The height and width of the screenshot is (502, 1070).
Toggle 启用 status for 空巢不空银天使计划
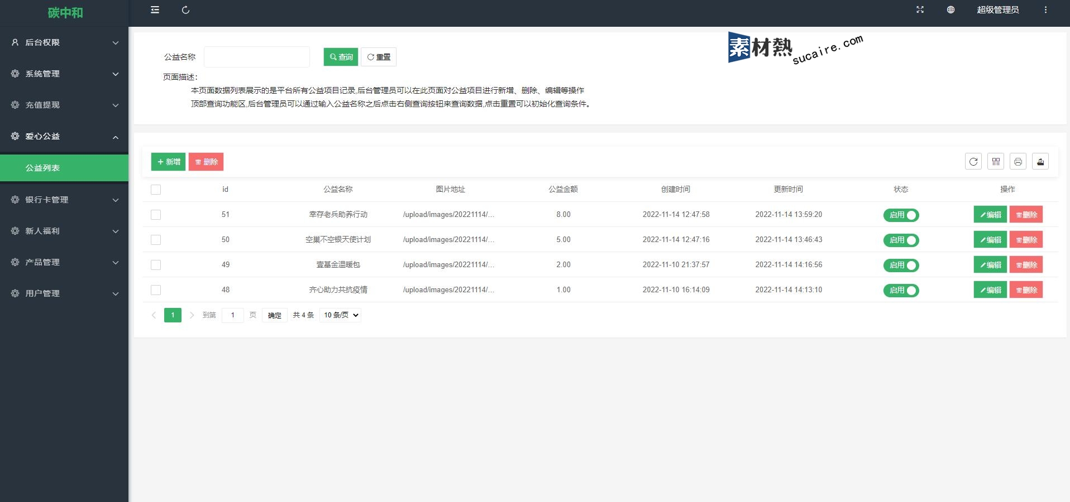pyautogui.click(x=901, y=240)
